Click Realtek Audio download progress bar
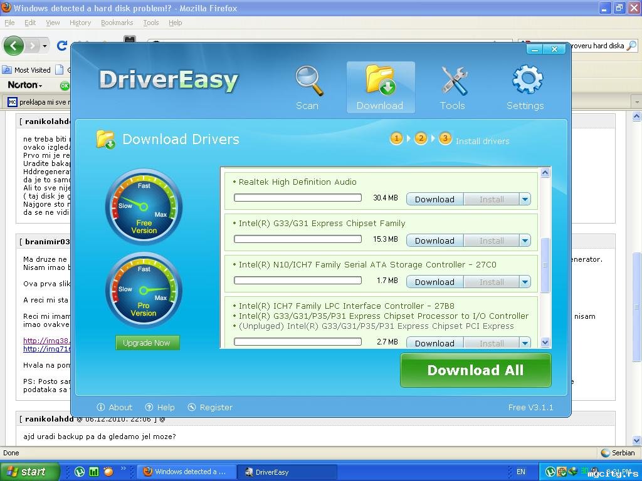 coord(298,198)
